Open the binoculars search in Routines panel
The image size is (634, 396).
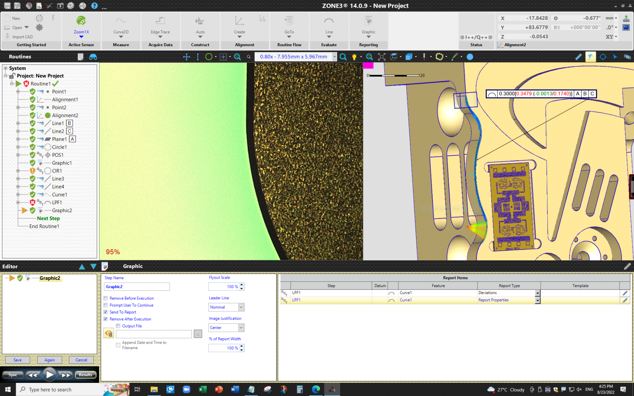(x=93, y=56)
